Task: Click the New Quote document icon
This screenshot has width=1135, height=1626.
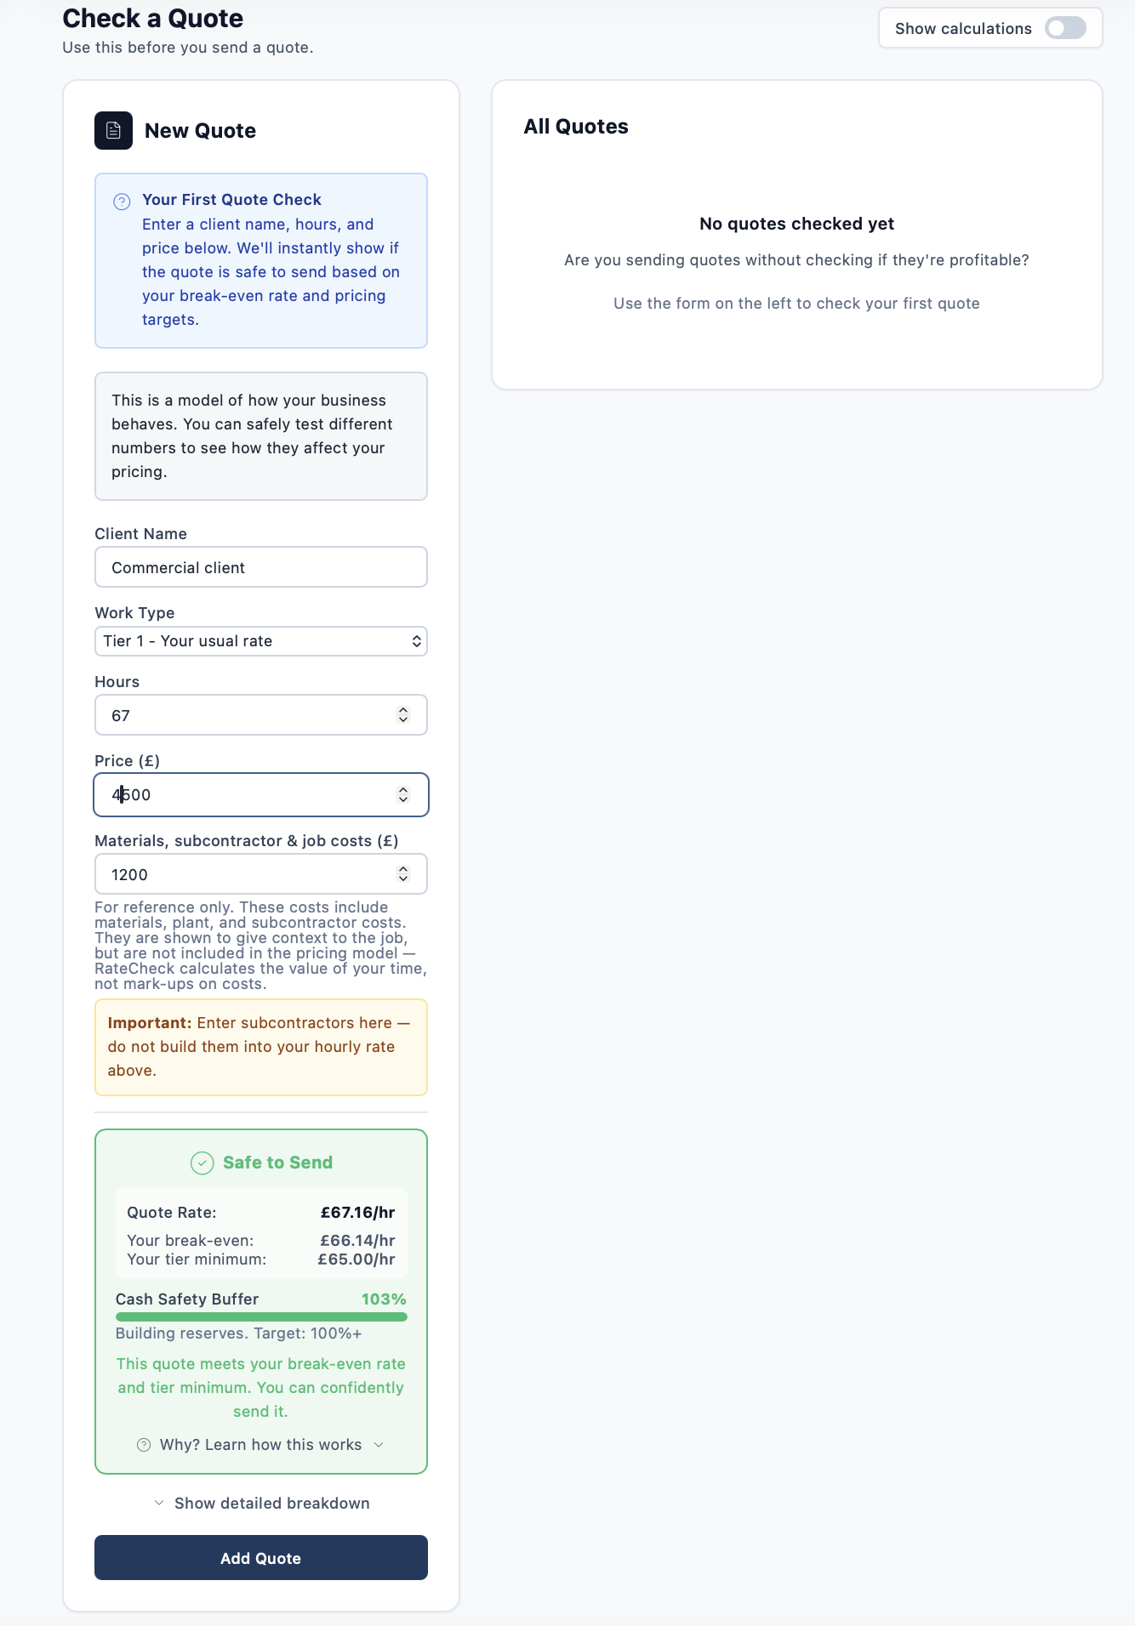Action: 112,131
